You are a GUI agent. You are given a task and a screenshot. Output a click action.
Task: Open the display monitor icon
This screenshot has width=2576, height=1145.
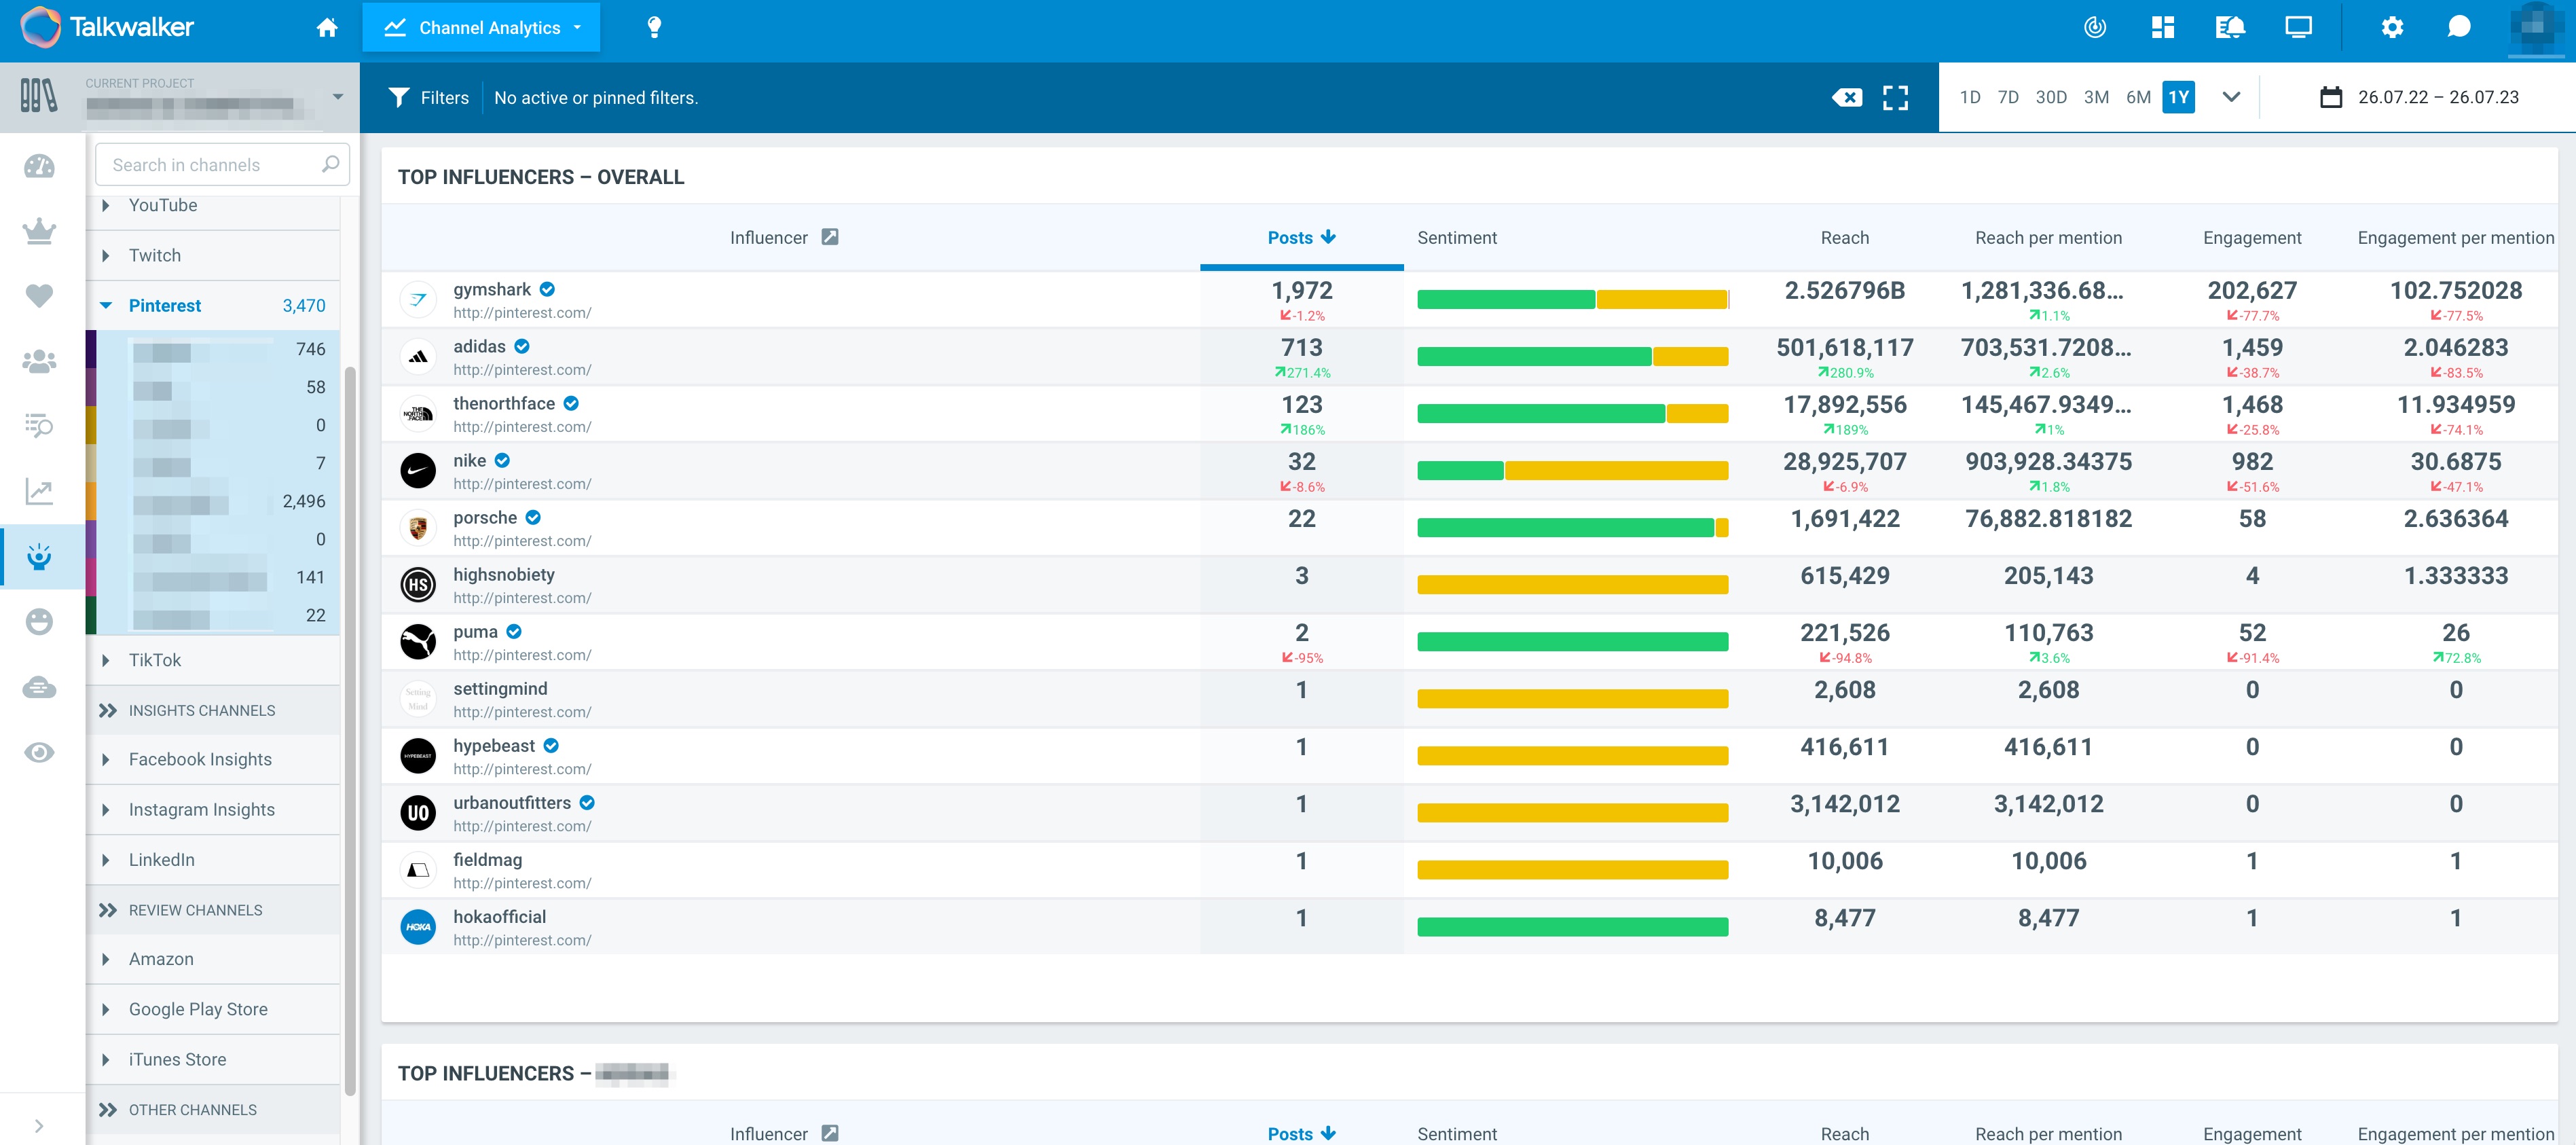(2298, 28)
